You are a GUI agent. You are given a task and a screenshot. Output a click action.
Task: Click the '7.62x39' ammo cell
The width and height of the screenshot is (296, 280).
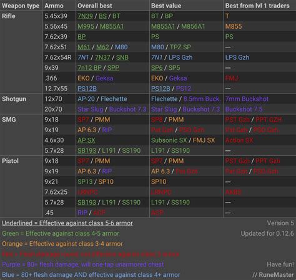[56, 37]
